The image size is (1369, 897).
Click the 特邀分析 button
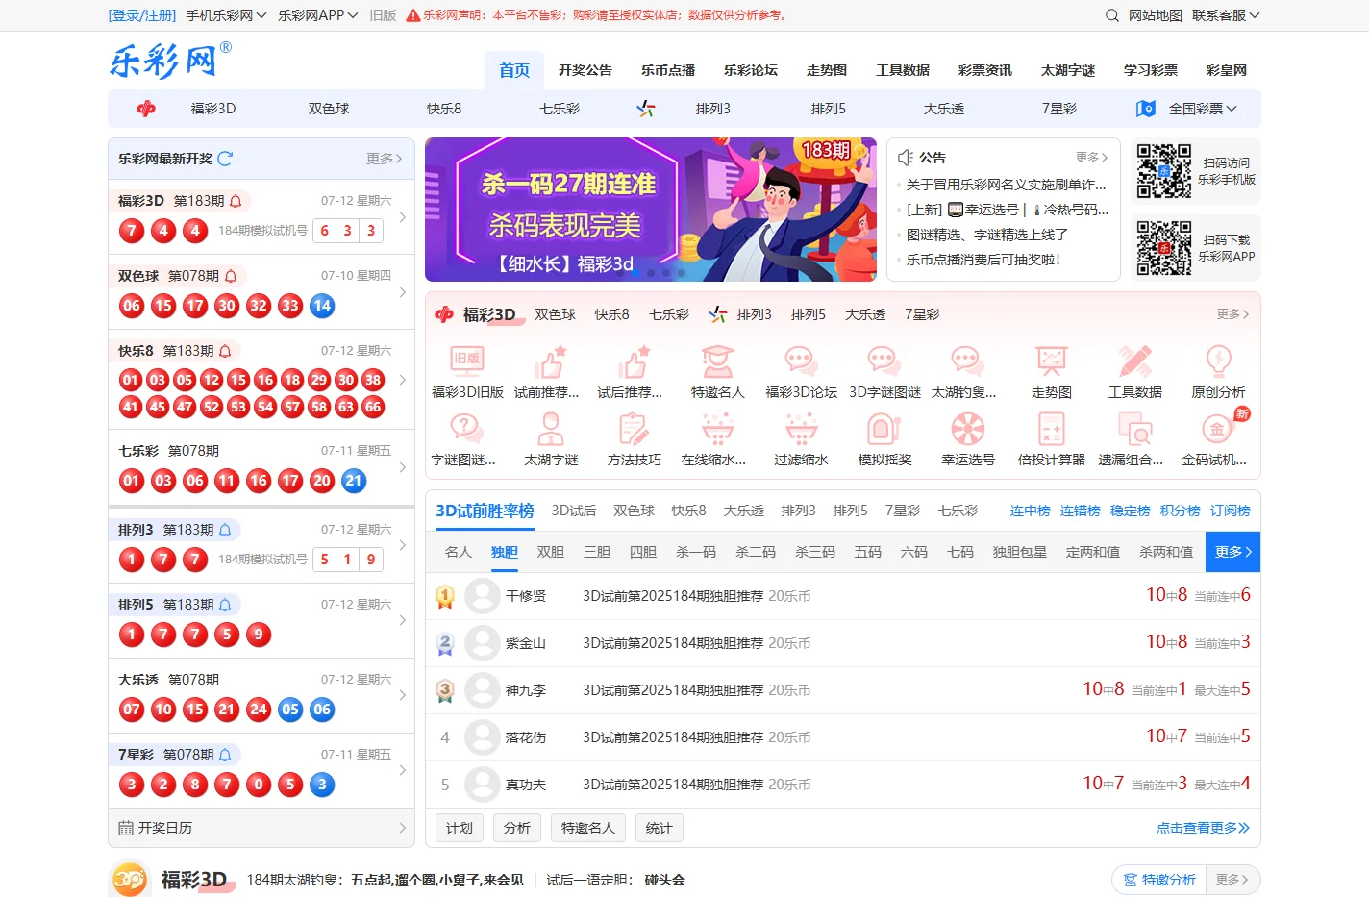[1157, 880]
